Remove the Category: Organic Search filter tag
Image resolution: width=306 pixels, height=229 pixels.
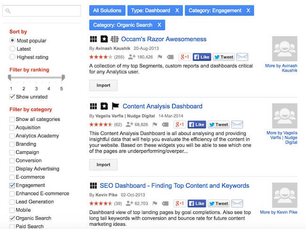pos(159,25)
